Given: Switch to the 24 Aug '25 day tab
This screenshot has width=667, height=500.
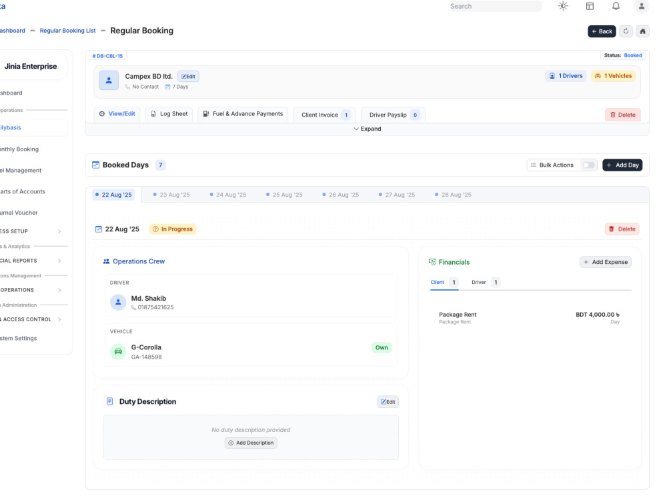Looking at the screenshot, I should click(228, 195).
